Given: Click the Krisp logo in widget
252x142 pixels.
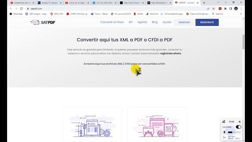Looking at the screenshot, I should [x=224, y=122].
